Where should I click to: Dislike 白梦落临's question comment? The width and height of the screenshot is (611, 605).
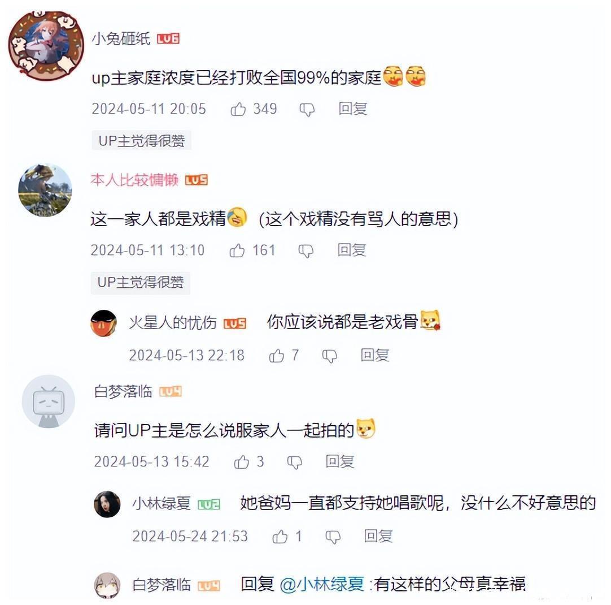coord(295,463)
